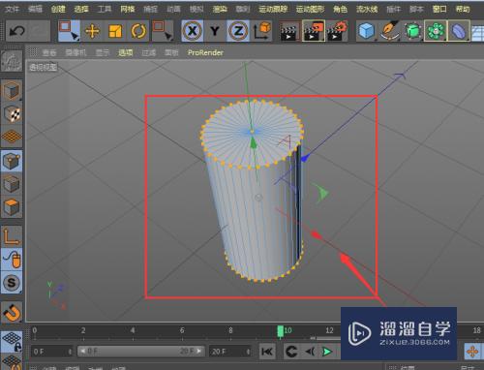Open the 创建 menu
Image resolution: width=484 pixels, height=370 pixels.
(58, 9)
